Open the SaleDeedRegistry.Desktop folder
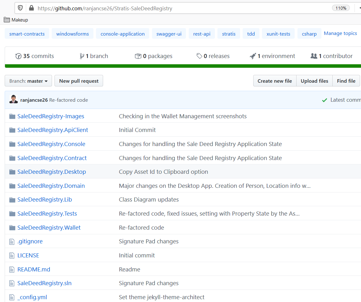 [x=52, y=172]
